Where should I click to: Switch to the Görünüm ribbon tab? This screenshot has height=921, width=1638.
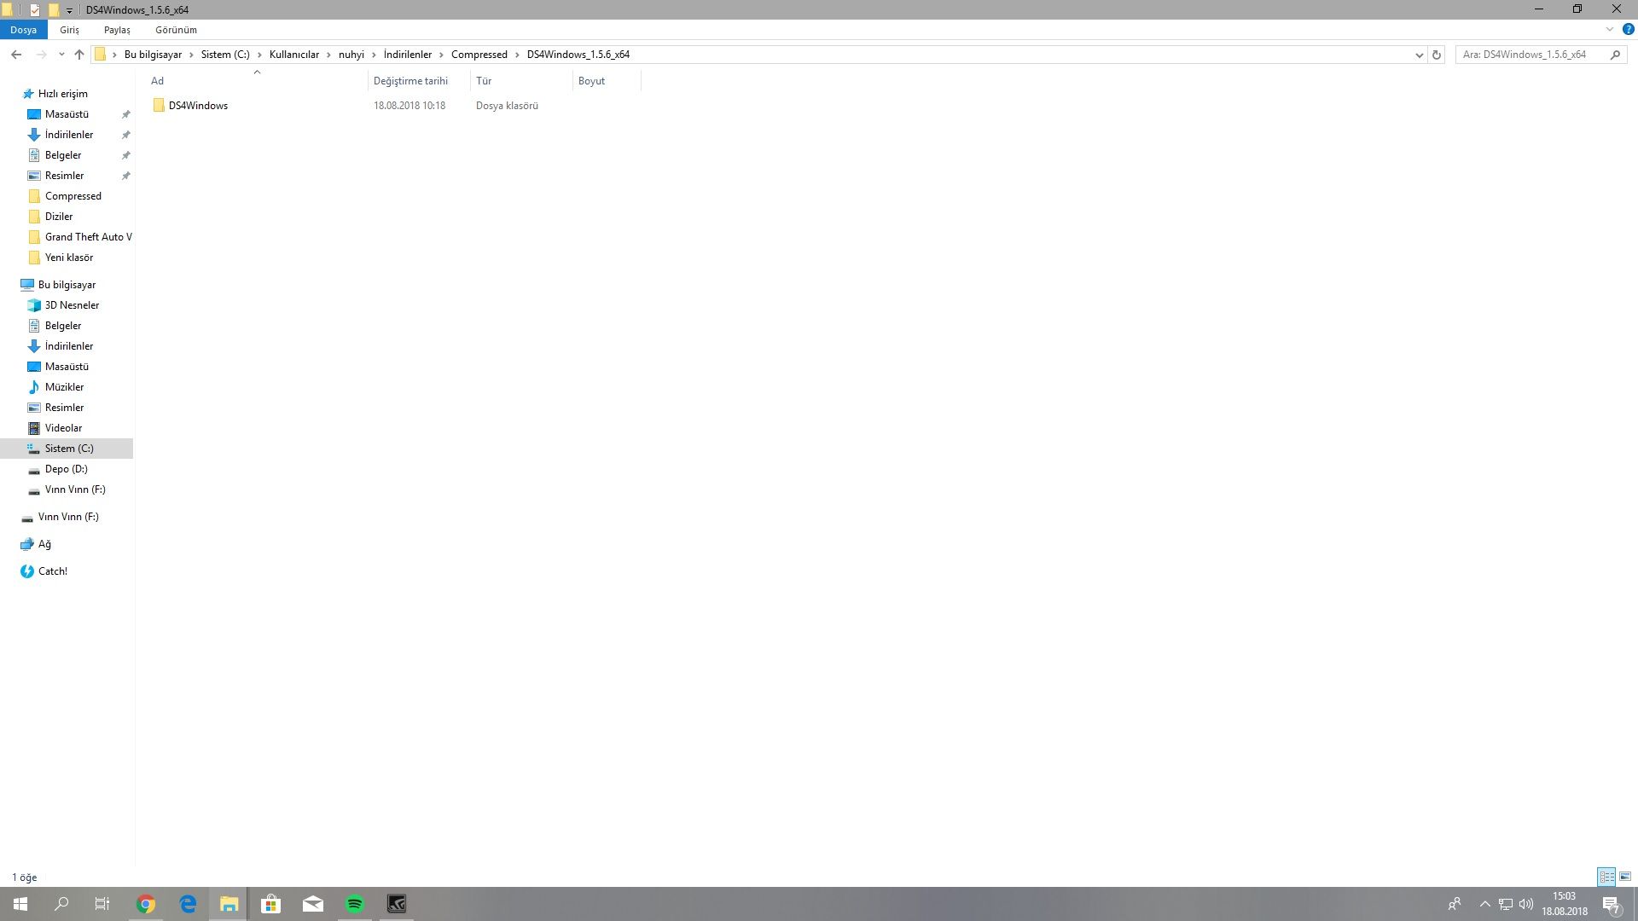[x=176, y=30]
